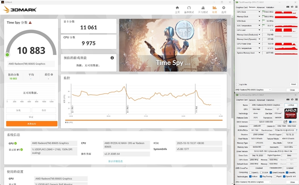This screenshot has height=185, width=299.
Task: Expand the GPU Clock sensor dropdown arrow
Action: pos(260,12)
